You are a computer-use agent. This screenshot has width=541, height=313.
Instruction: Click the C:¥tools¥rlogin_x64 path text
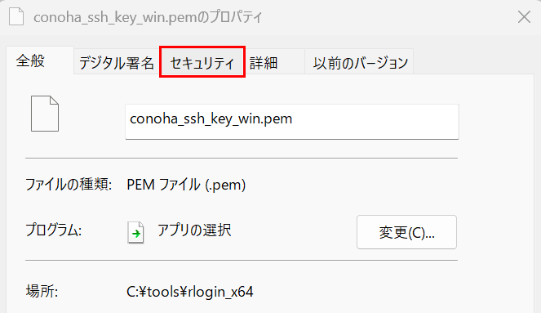190,292
